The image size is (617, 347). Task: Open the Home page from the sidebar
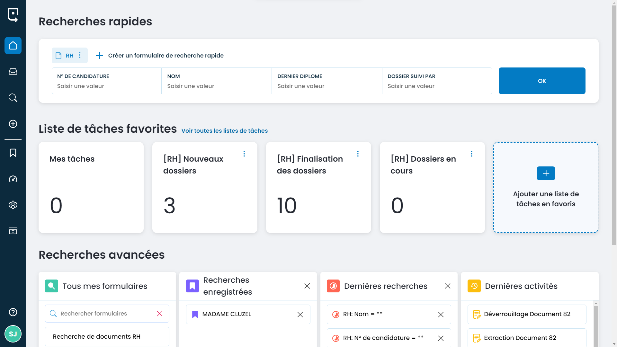pos(13,46)
